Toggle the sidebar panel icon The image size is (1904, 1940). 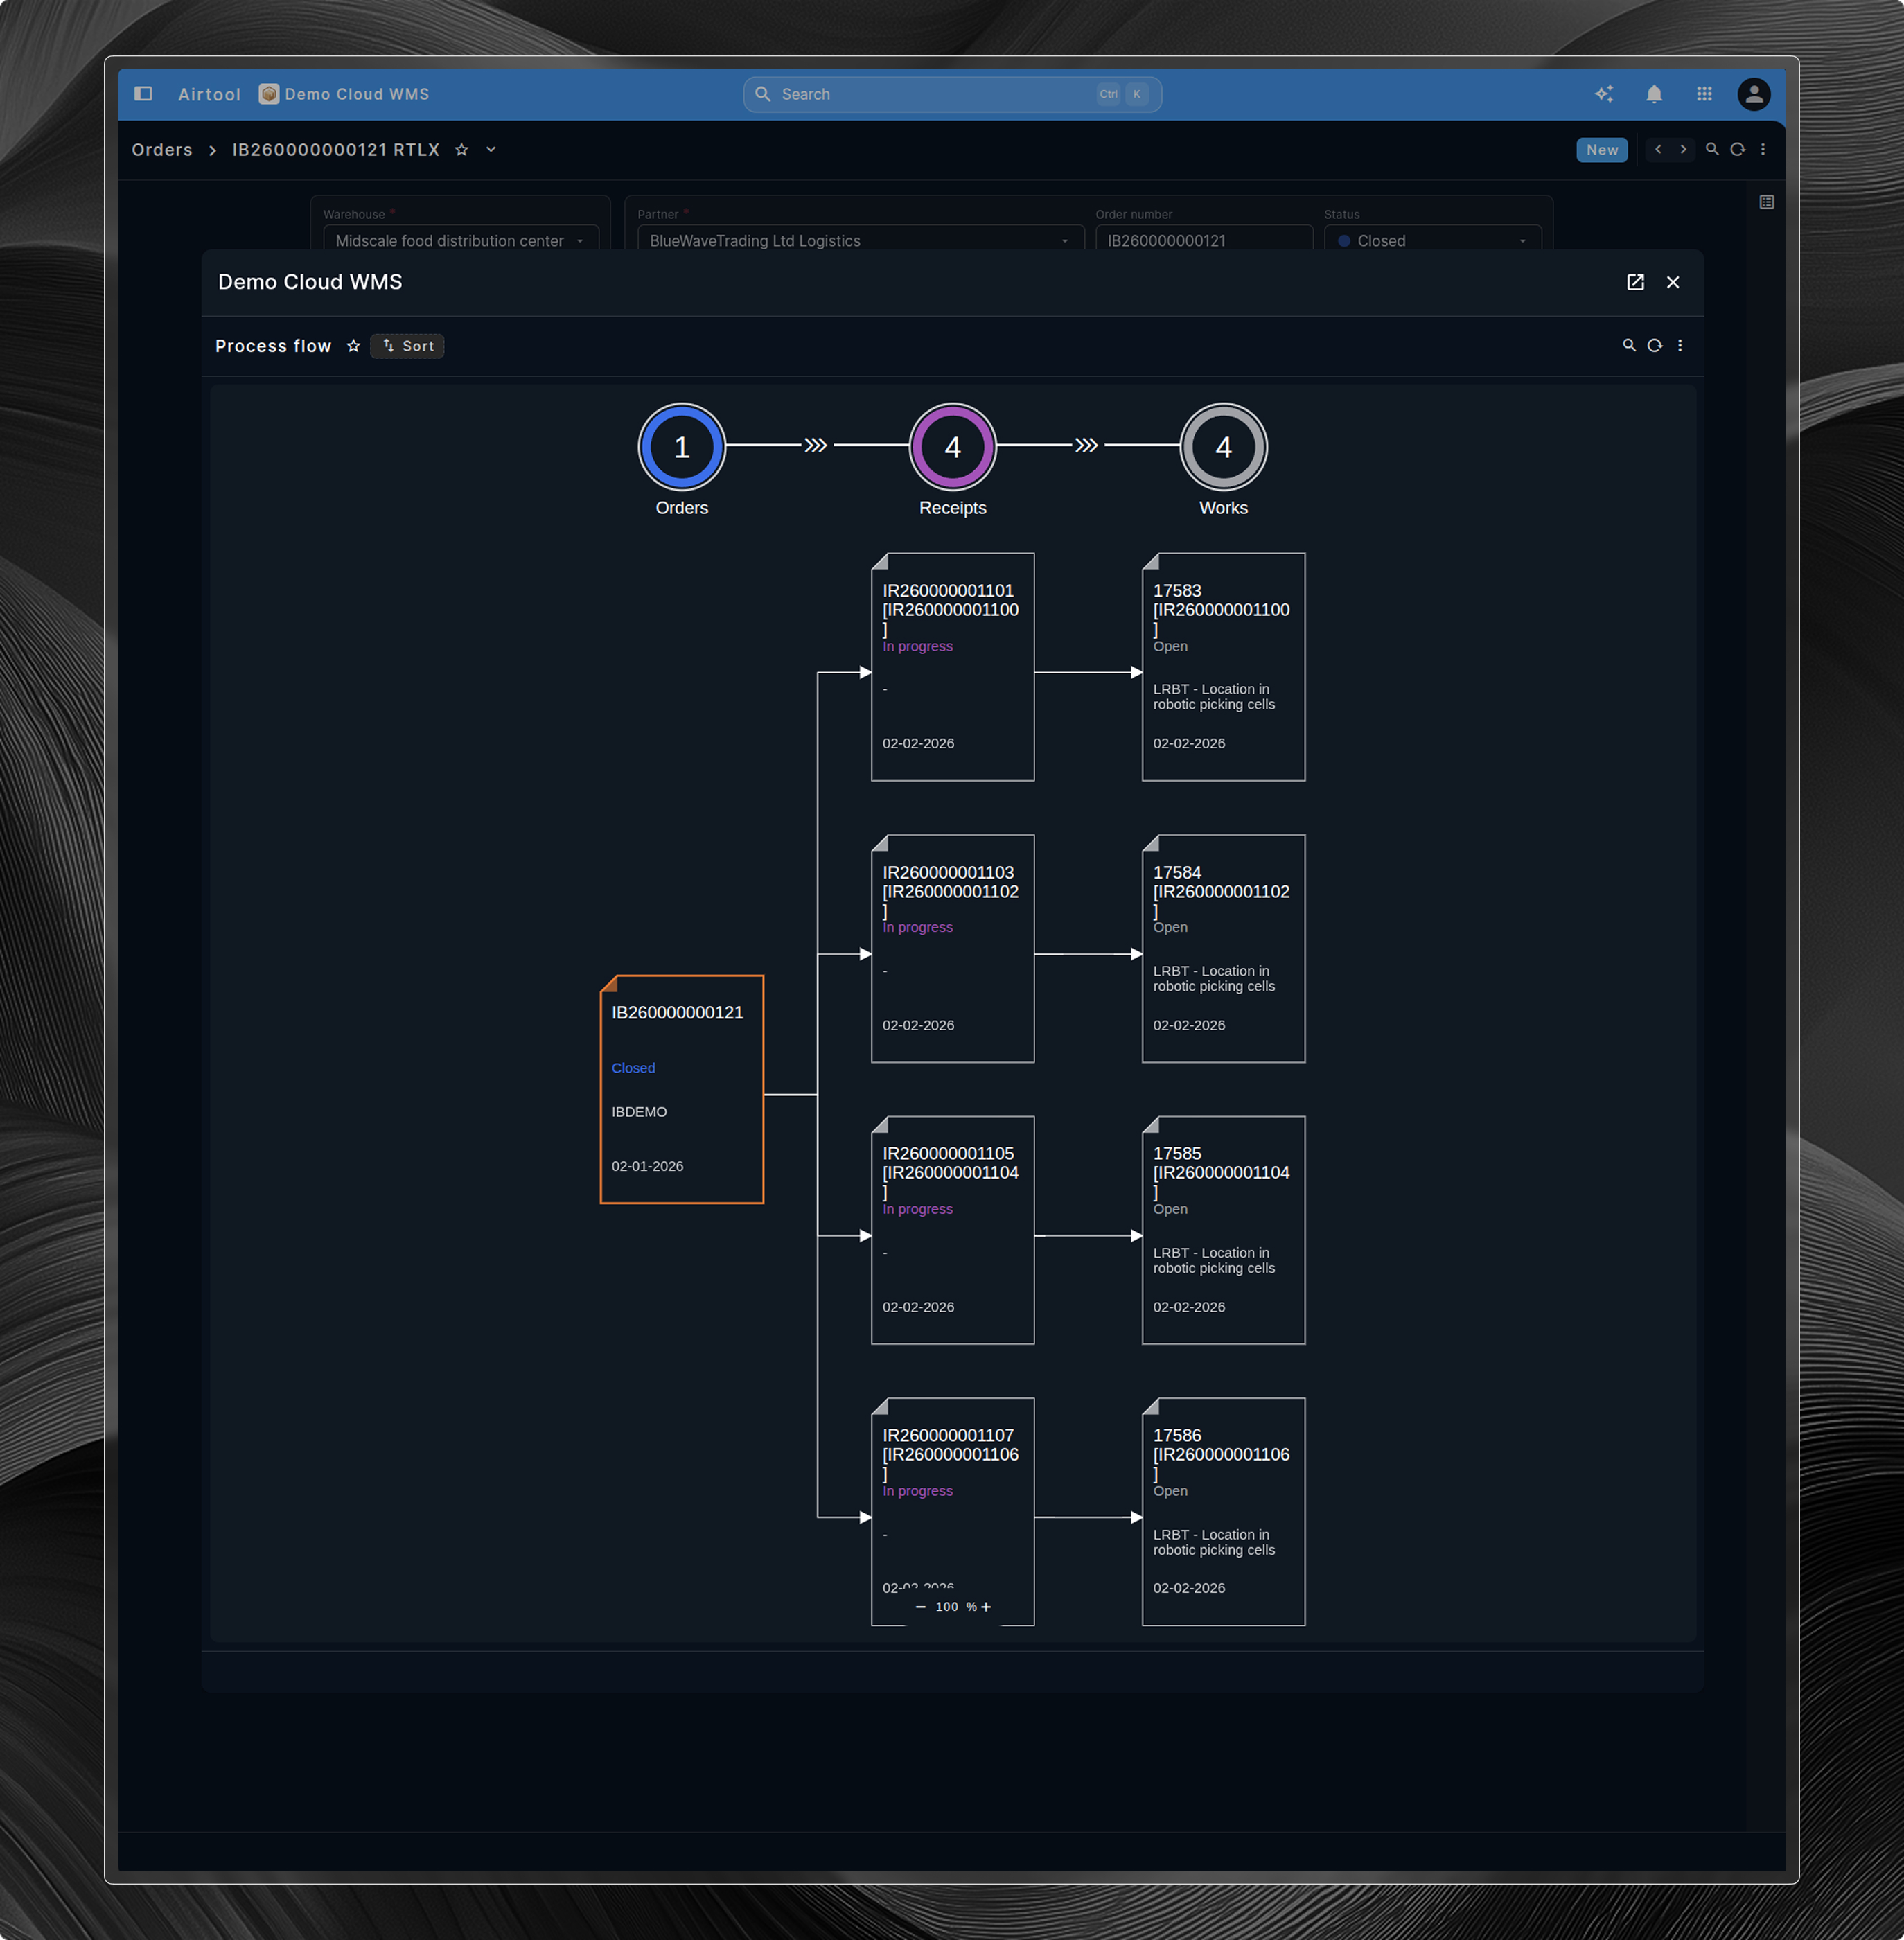coord(143,94)
